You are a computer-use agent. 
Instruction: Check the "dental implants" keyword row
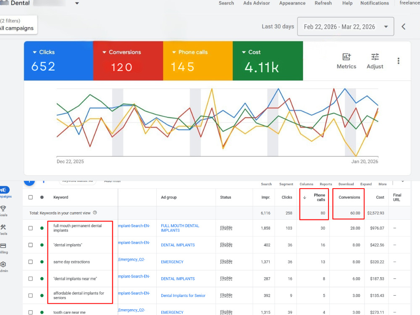31,245
